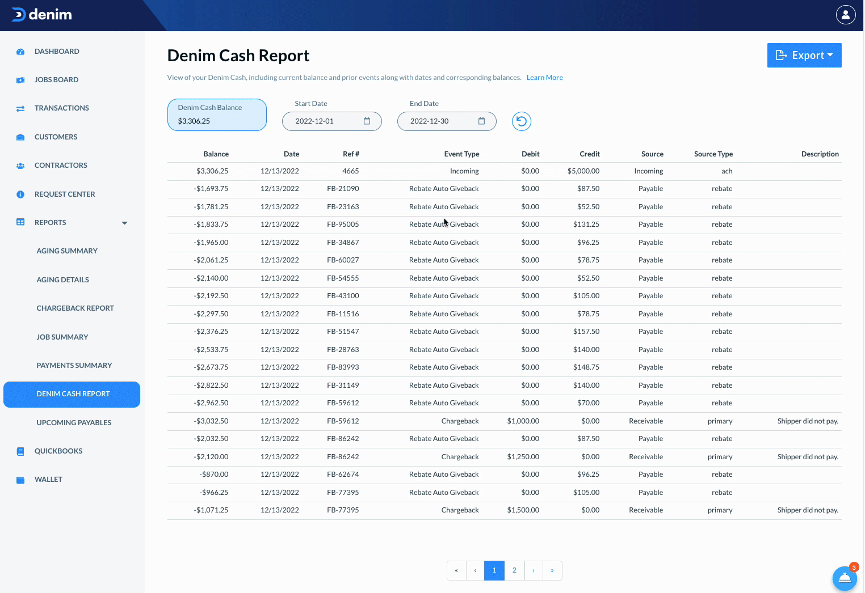865x593 pixels.
Task: Click the Debit column header
Action: (x=530, y=154)
